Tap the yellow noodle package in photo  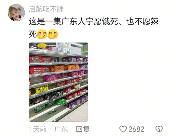click(x=42, y=90)
